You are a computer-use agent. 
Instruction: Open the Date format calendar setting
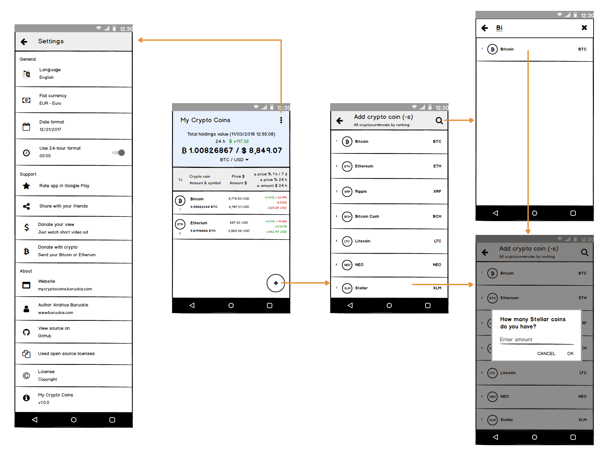pos(74,126)
